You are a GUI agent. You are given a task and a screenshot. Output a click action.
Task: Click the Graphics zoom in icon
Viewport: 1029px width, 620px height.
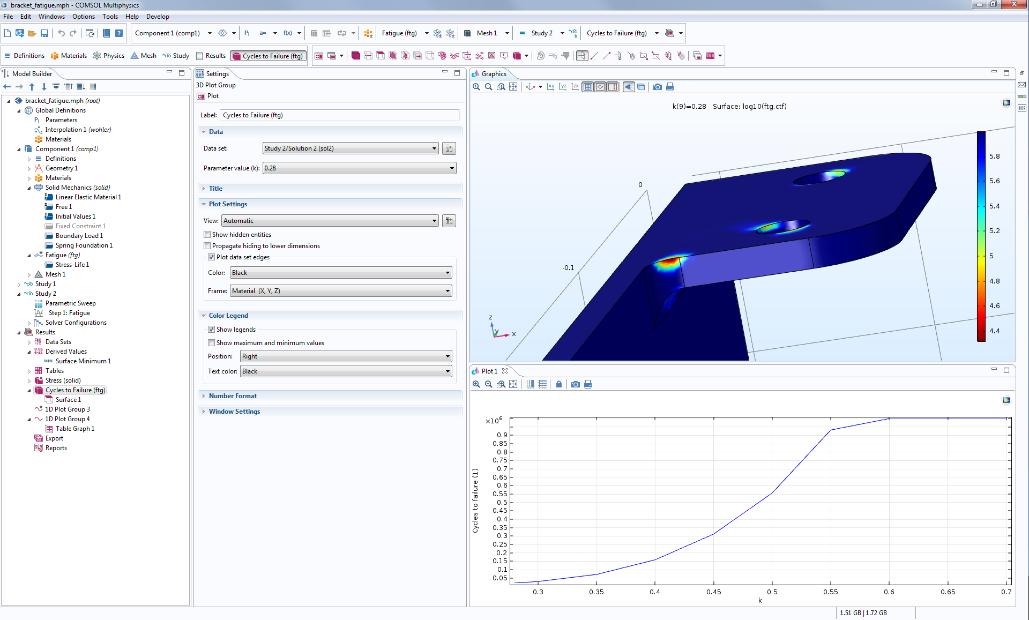(x=476, y=87)
